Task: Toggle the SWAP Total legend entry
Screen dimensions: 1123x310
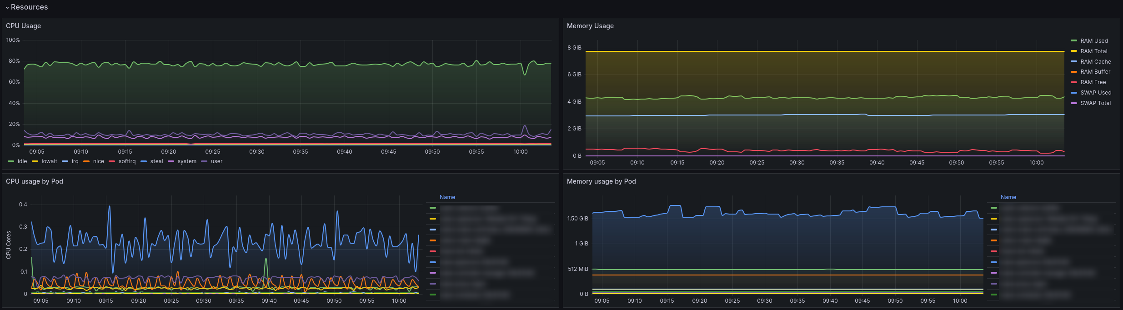Action: (1095, 103)
